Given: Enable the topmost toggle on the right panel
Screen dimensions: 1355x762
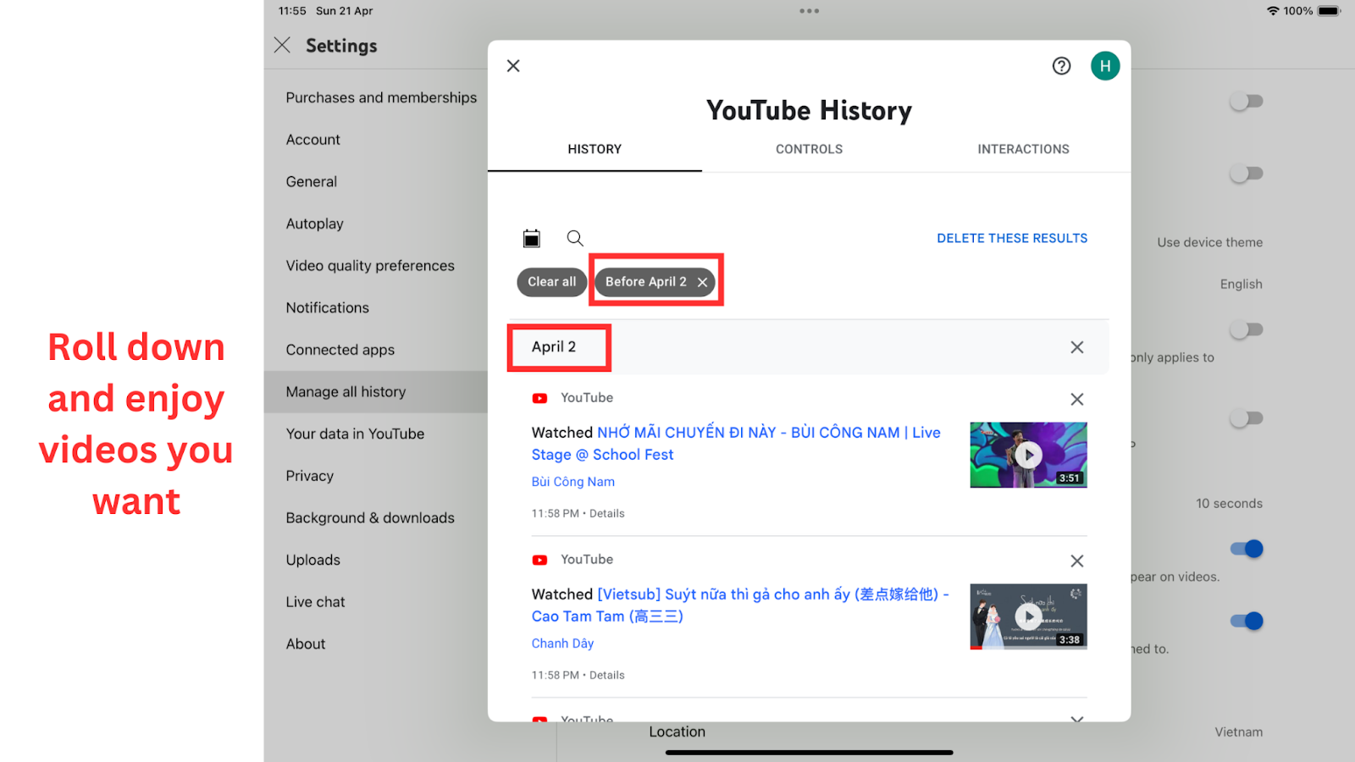Looking at the screenshot, I should point(1245,101).
